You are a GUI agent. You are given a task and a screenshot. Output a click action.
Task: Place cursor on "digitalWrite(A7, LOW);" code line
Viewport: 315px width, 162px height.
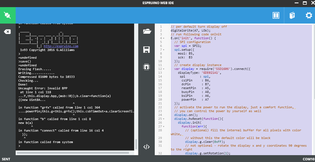pyautogui.click(x=190, y=30)
